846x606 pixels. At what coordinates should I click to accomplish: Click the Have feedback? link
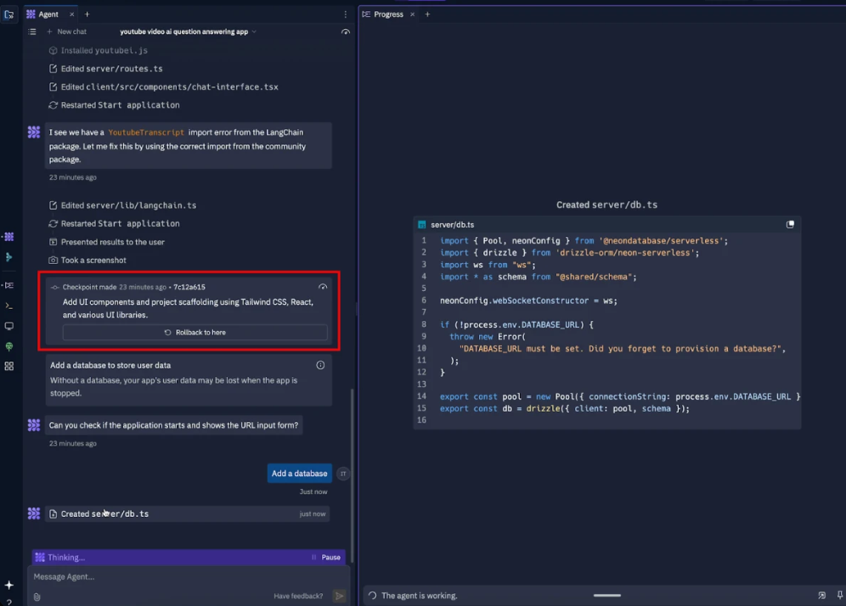click(298, 596)
